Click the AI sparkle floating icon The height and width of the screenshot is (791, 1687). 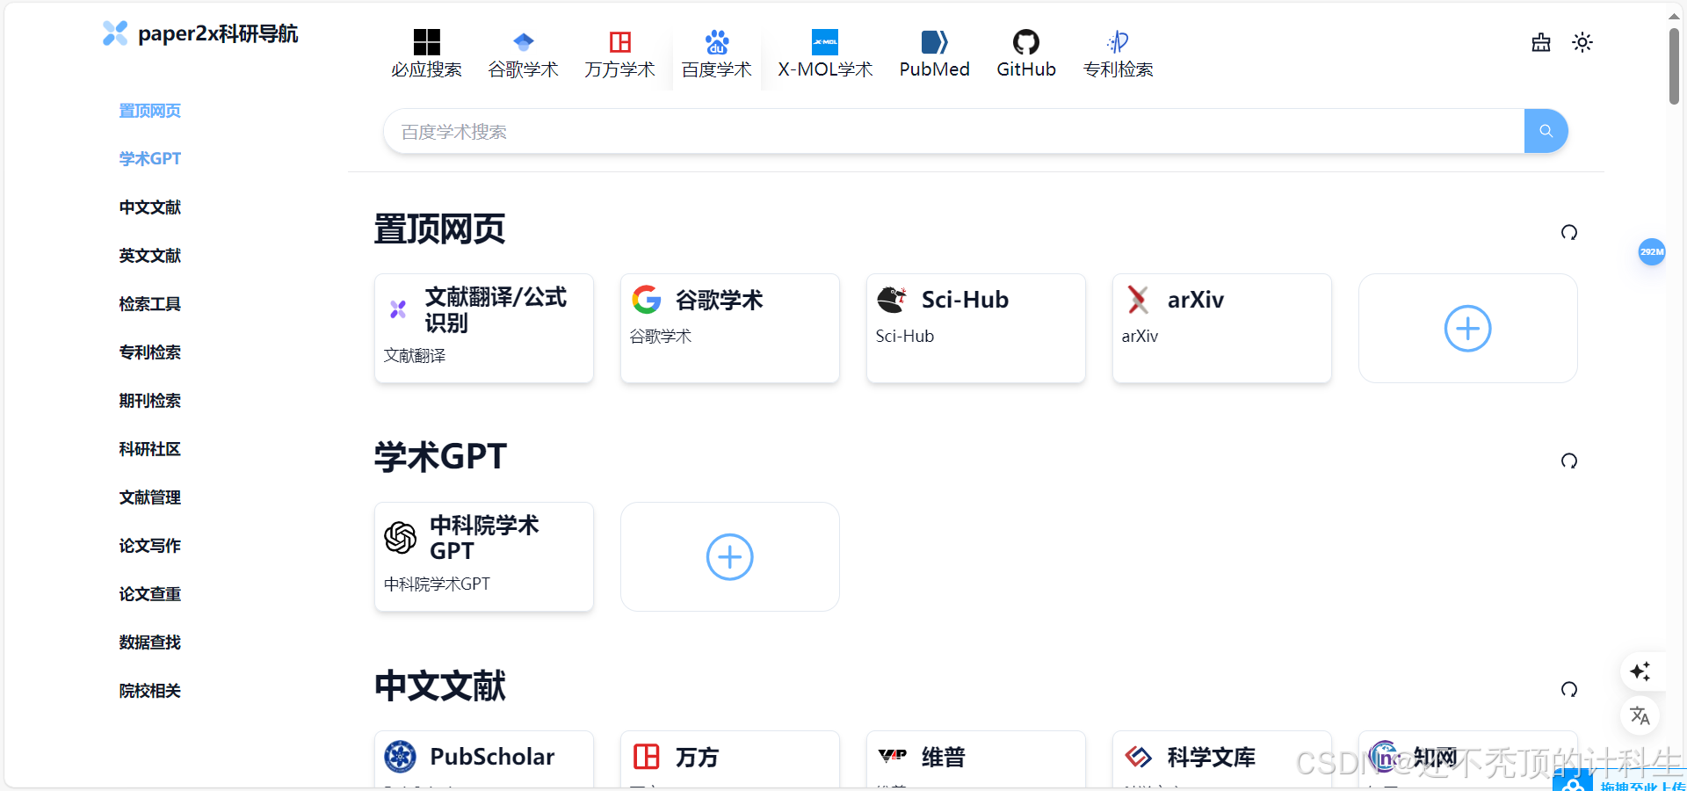tap(1640, 671)
